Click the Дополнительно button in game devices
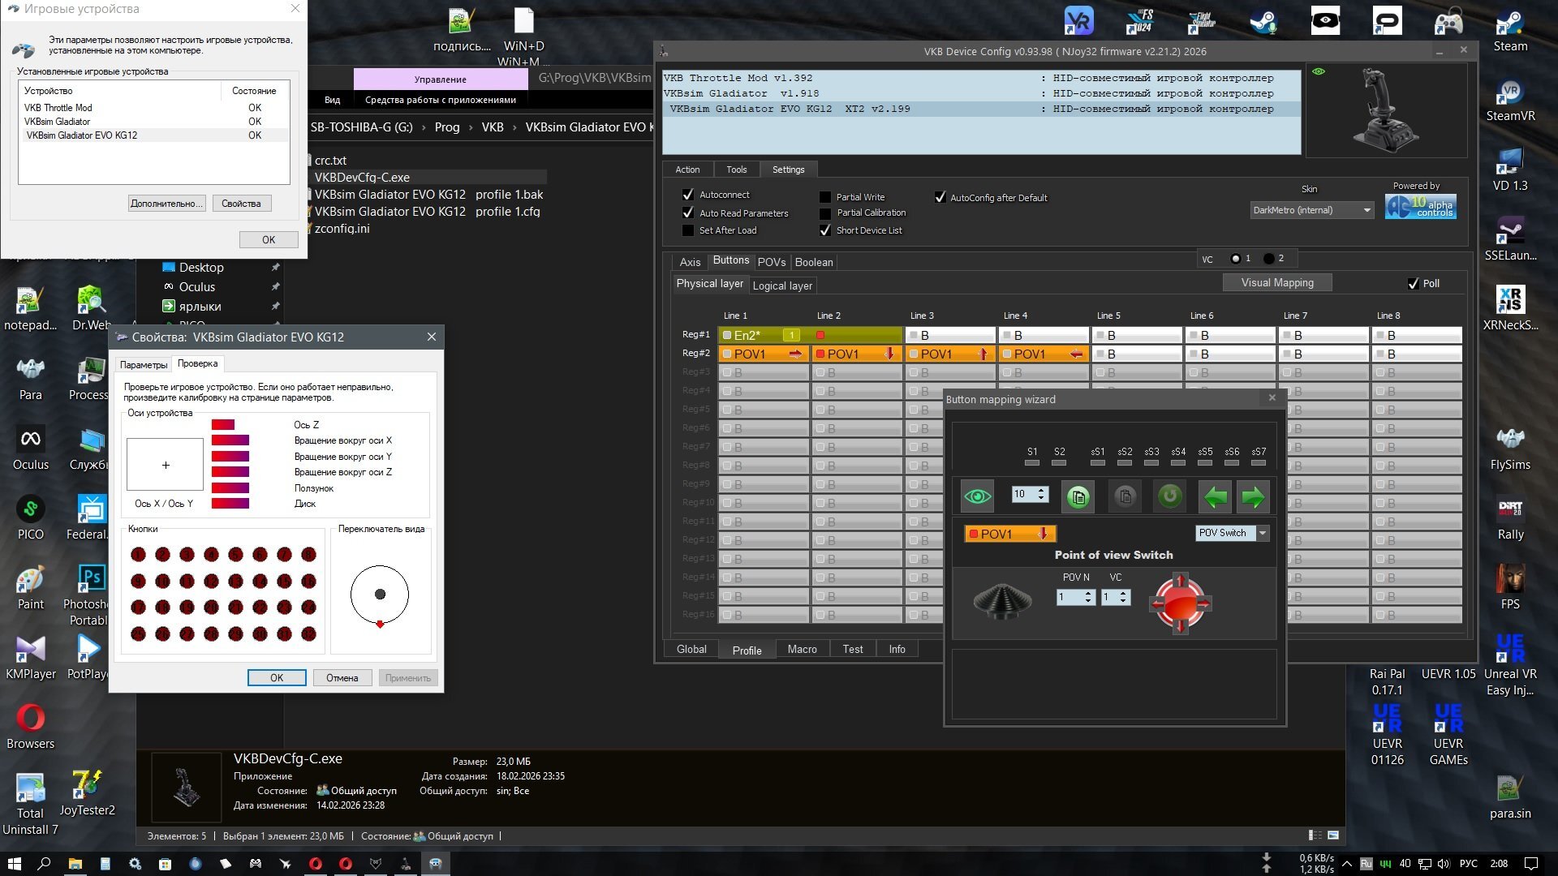 (166, 204)
